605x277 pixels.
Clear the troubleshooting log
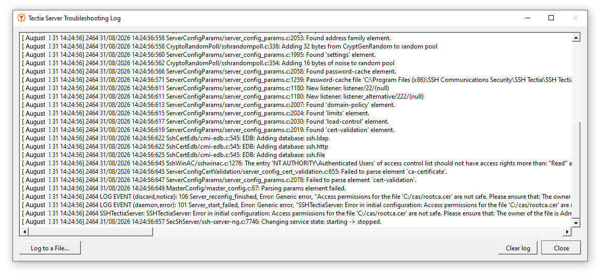(518, 248)
